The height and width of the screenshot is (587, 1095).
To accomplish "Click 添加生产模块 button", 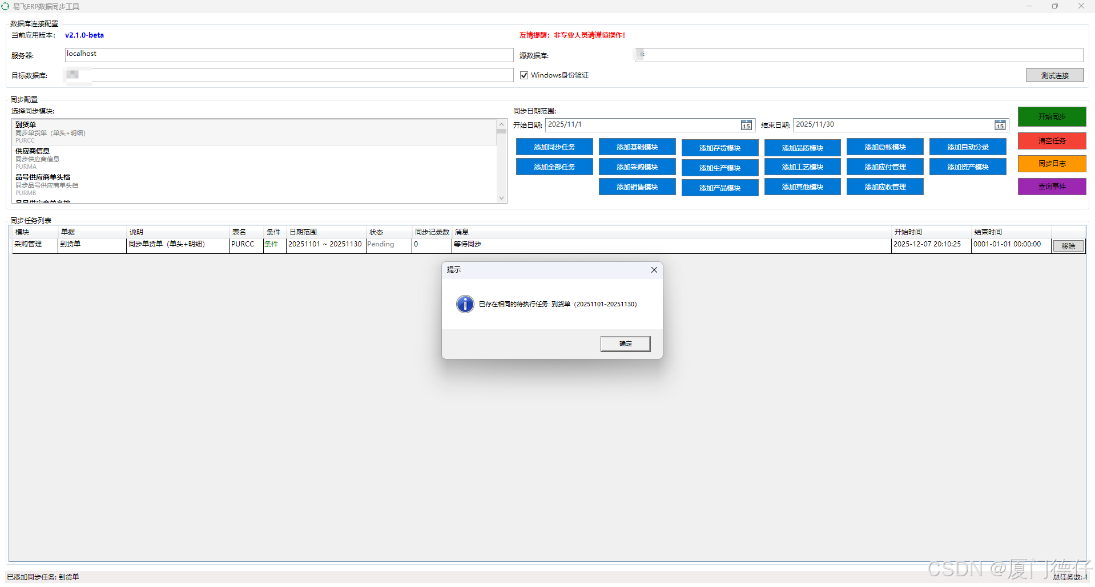I will 720,168.
